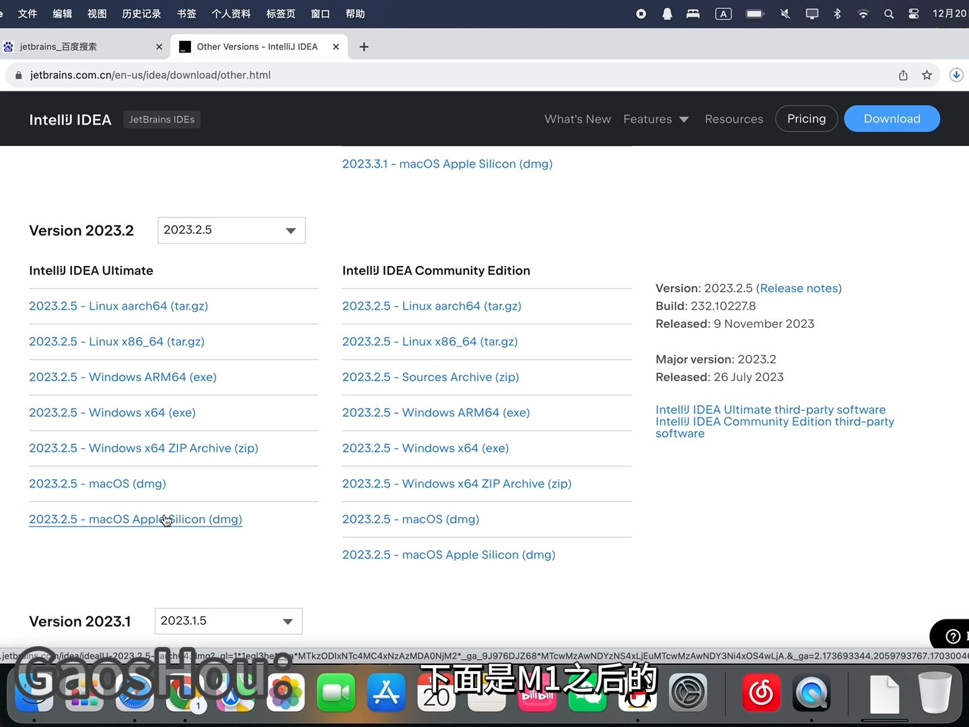This screenshot has height=727, width=969.
Task: Open the 视图 menu
Action: pyautogui.click(x=97, y=13)
